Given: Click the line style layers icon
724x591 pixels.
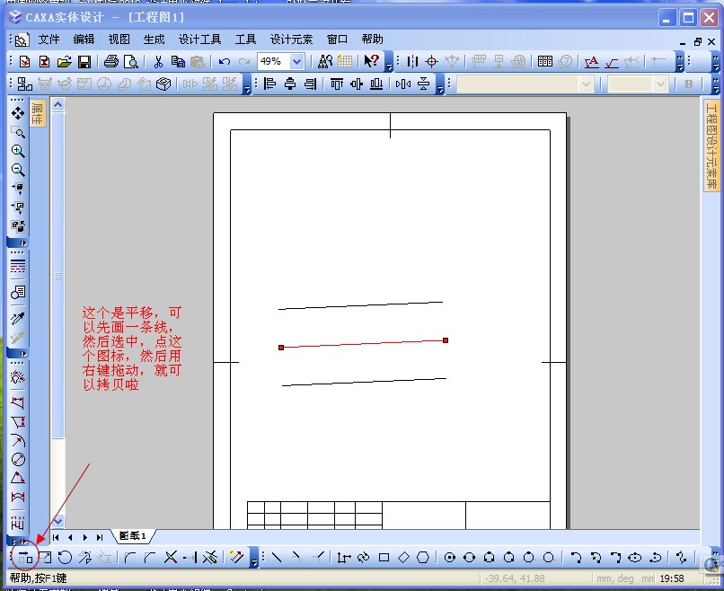Looking at the screenshot, I should pyautogui.click(x=18, y=266).
